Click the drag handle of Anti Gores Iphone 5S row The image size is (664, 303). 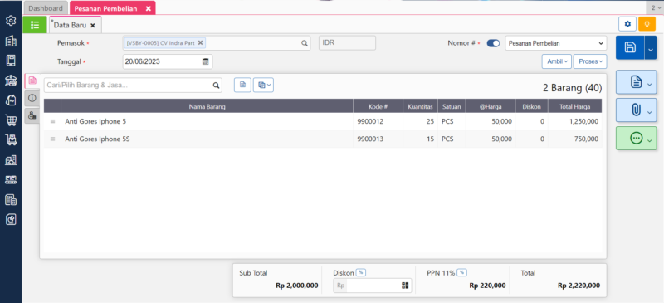(52, 139)
